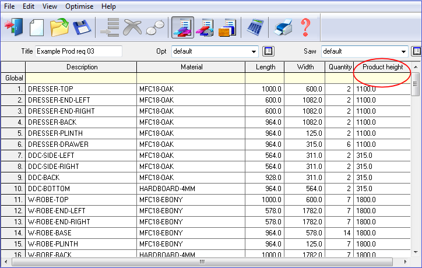Viewport: 422px width, 268px height.
Task: Open help with question mark icon
Action: click(305, 27)
